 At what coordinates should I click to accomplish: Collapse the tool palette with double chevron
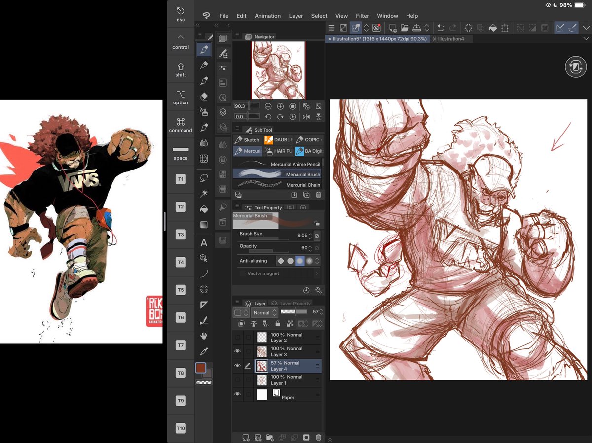pos(198,25)
